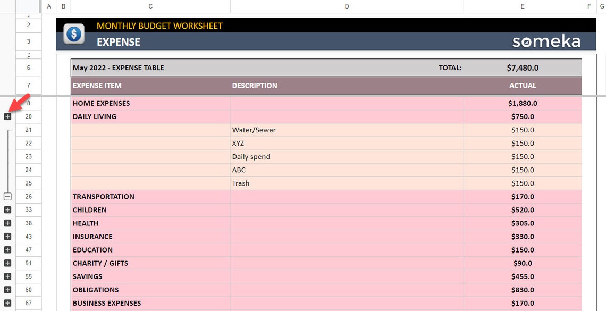Click the ACTUAL column heading
This screenshot has height=311, width=606.
(523, 86)
